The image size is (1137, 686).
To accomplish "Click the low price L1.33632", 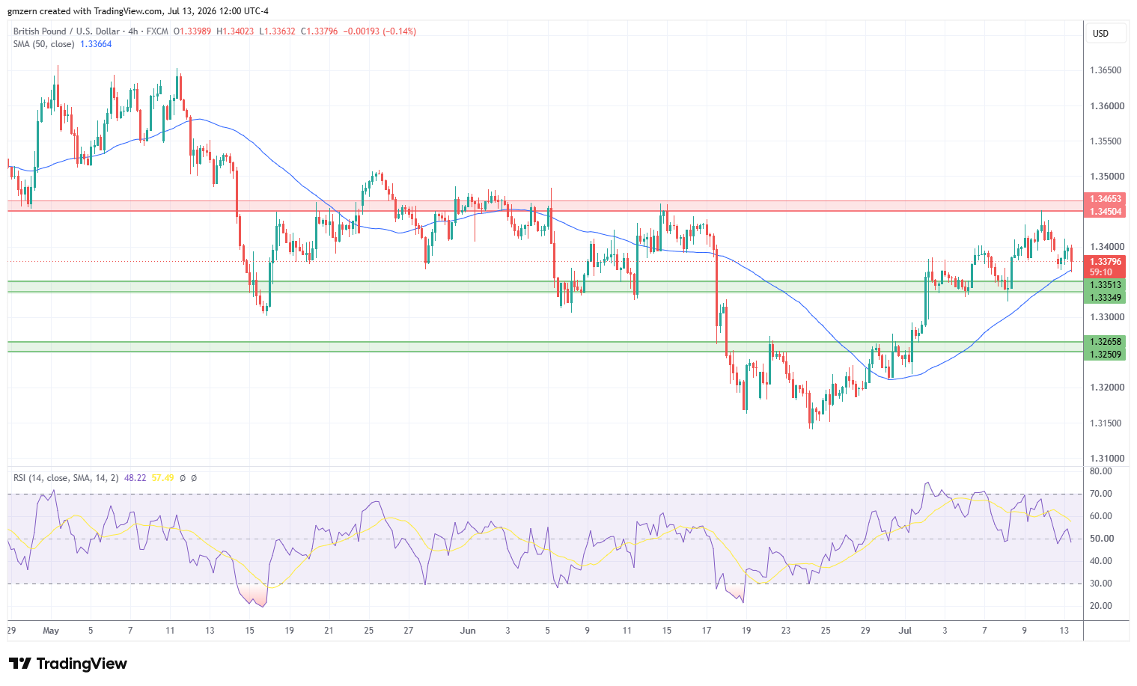I will point(277,31).
